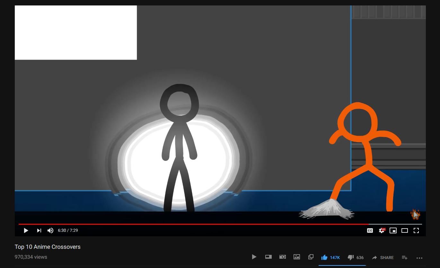Take a screenshot with the camera icon
The image size is (440, 268).
[x=282, y=257]
